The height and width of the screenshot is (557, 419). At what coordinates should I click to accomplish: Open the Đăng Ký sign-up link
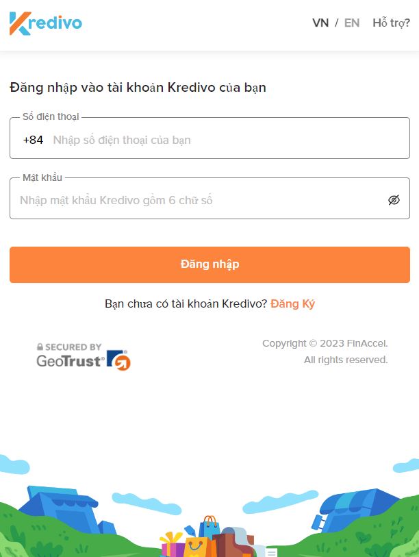[292, 304]
